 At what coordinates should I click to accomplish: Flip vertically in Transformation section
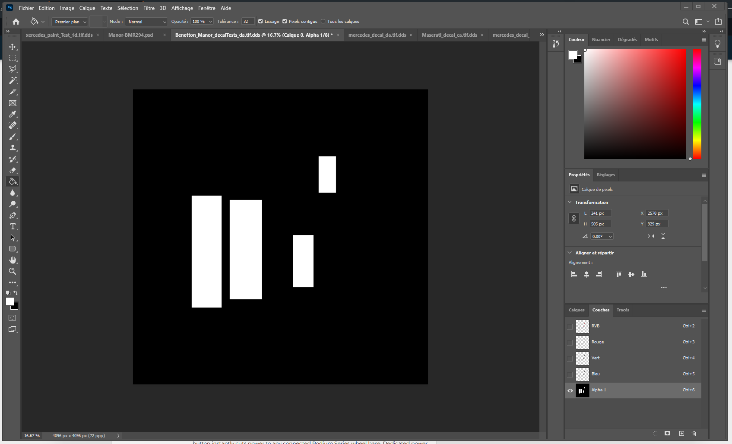(663, 236)
